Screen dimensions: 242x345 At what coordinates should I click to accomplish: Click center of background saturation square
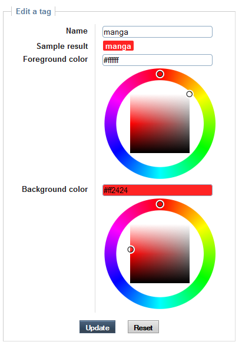(160, 254)
